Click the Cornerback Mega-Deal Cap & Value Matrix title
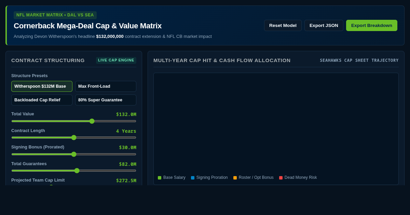Screen dimensions: 410x215 point(87,26)
